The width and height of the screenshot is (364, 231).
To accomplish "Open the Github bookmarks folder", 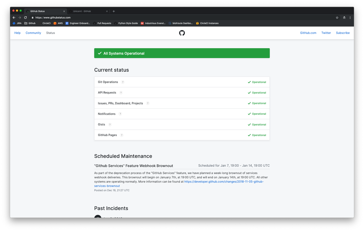I will pyautogui.click(x=30, y=23).
